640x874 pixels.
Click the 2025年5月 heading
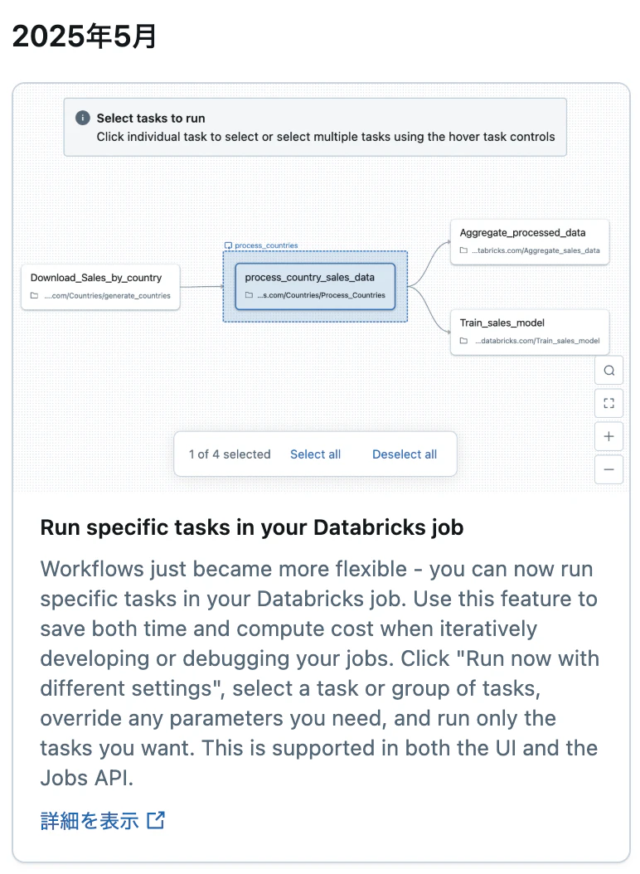[85, 36]
